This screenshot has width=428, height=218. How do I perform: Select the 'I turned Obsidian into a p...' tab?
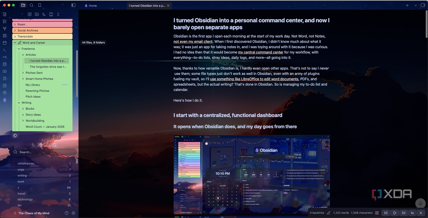tap(147, 5)
